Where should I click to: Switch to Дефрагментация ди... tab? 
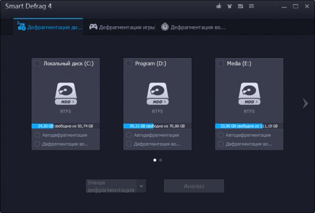click(48, 27)
